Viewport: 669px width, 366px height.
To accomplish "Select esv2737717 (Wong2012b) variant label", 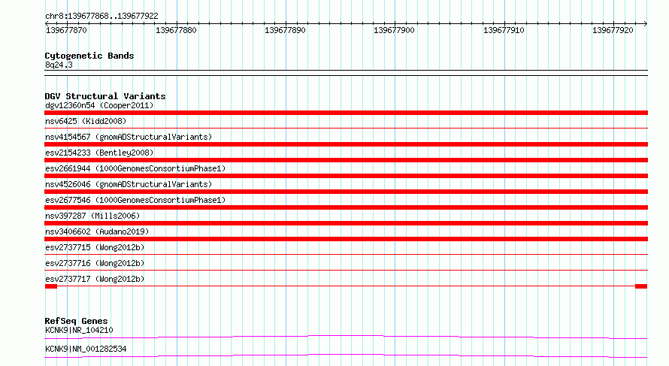I will (95, 279).
